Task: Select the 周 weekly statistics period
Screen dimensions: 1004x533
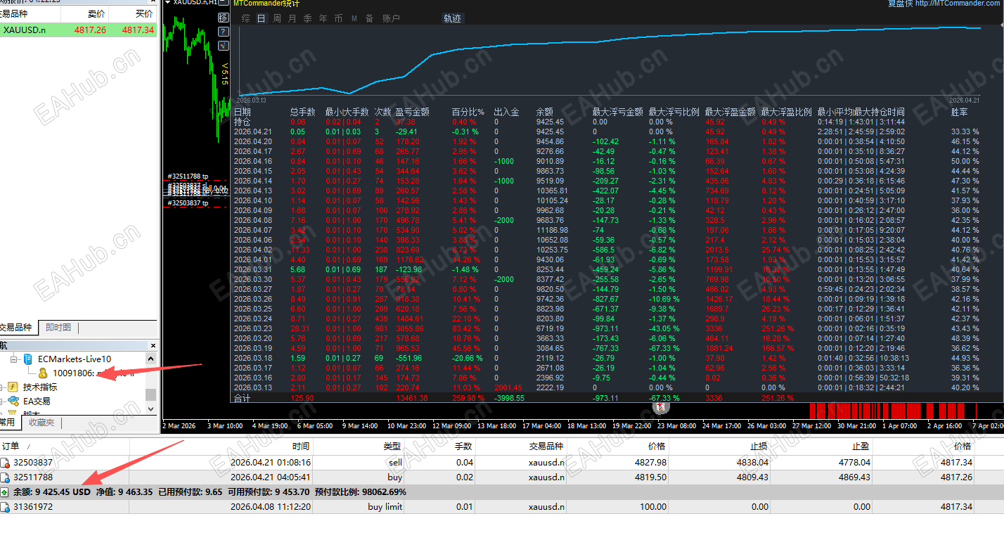Action: 277,19
